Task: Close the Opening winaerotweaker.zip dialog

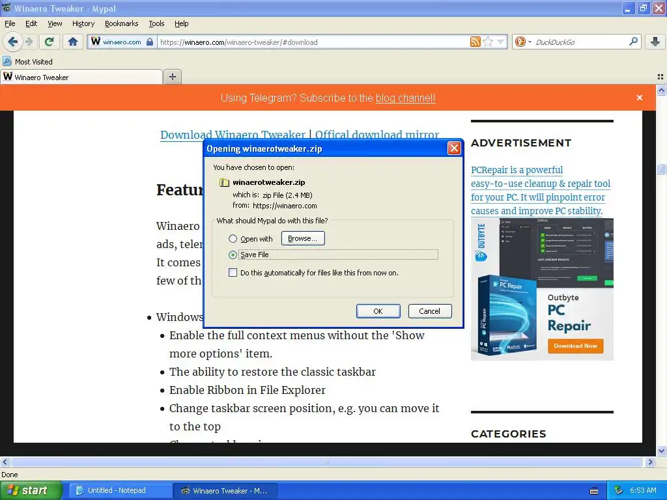Action: coord(454,148)
